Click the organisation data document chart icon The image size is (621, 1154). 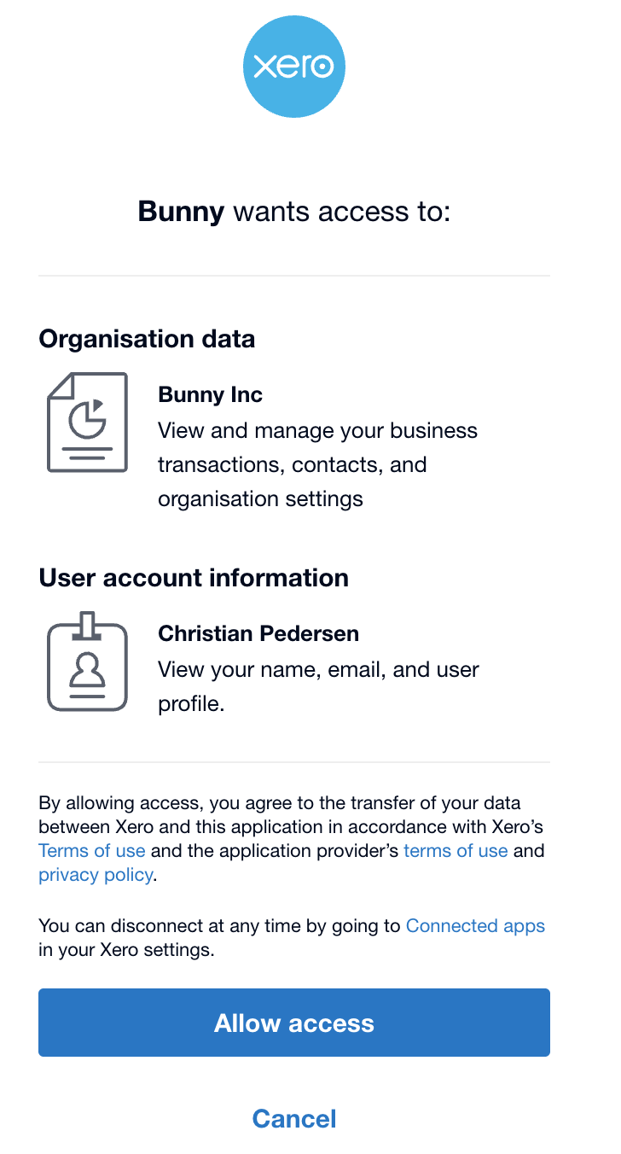[87, 423]
